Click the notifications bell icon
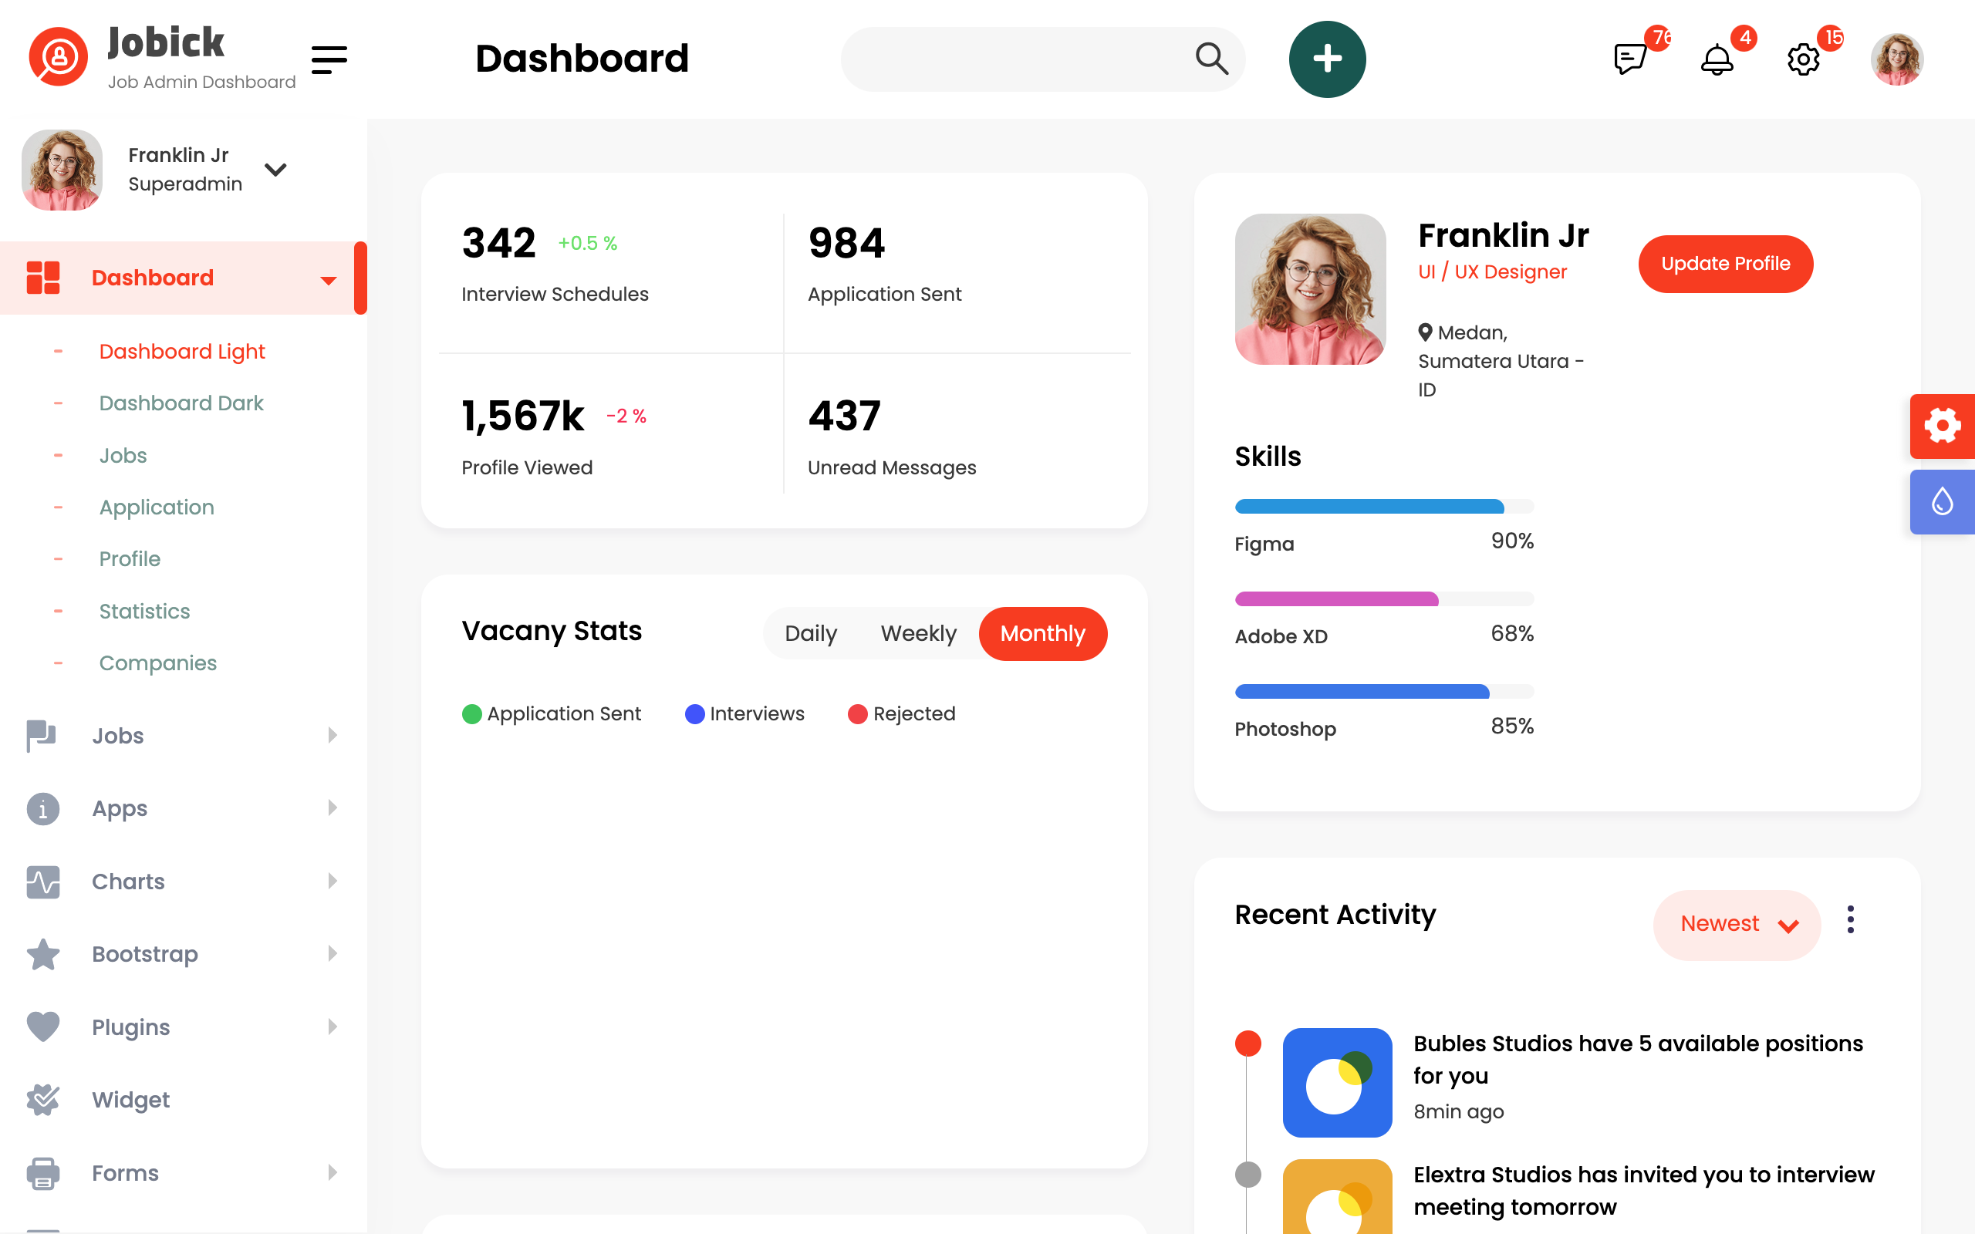The image size is (1975, 1234). [x=1717, y=59]
